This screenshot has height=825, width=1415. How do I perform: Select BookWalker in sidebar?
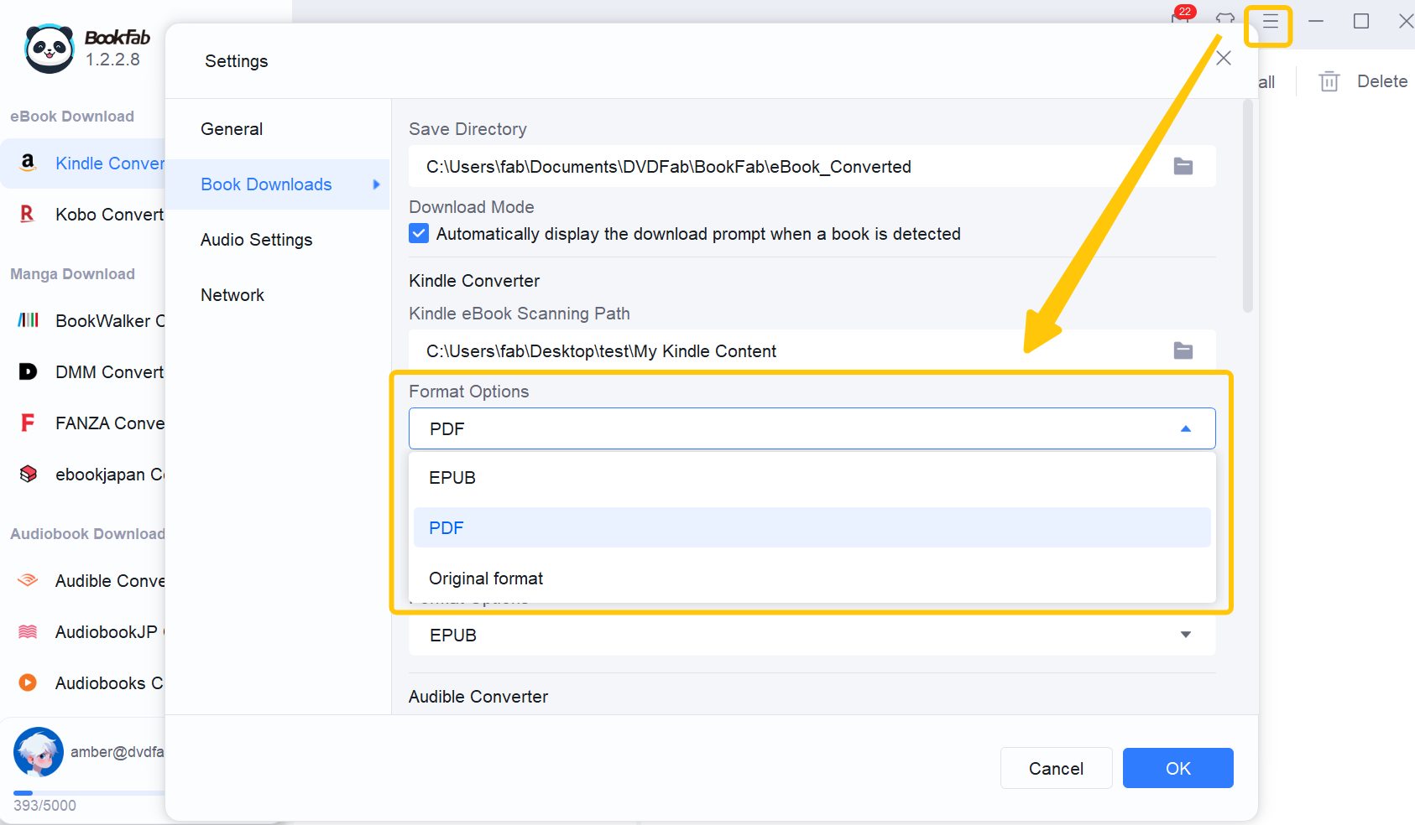[x=83, y=321]
